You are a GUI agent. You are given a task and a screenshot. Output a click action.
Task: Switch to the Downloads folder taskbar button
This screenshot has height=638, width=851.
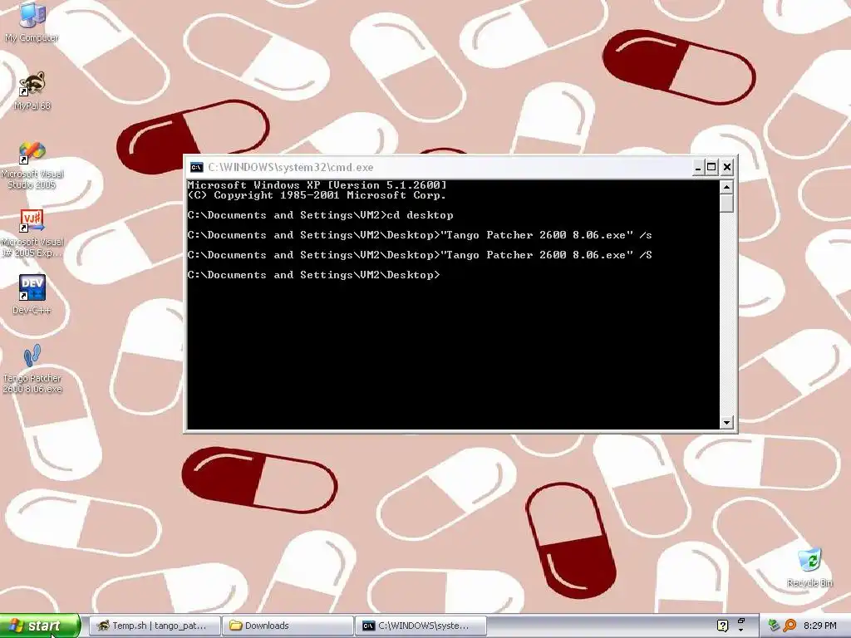[x=288, y=626]
